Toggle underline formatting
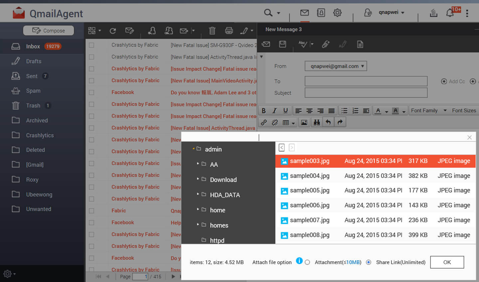The image size is (479, 282). (285, 111)
